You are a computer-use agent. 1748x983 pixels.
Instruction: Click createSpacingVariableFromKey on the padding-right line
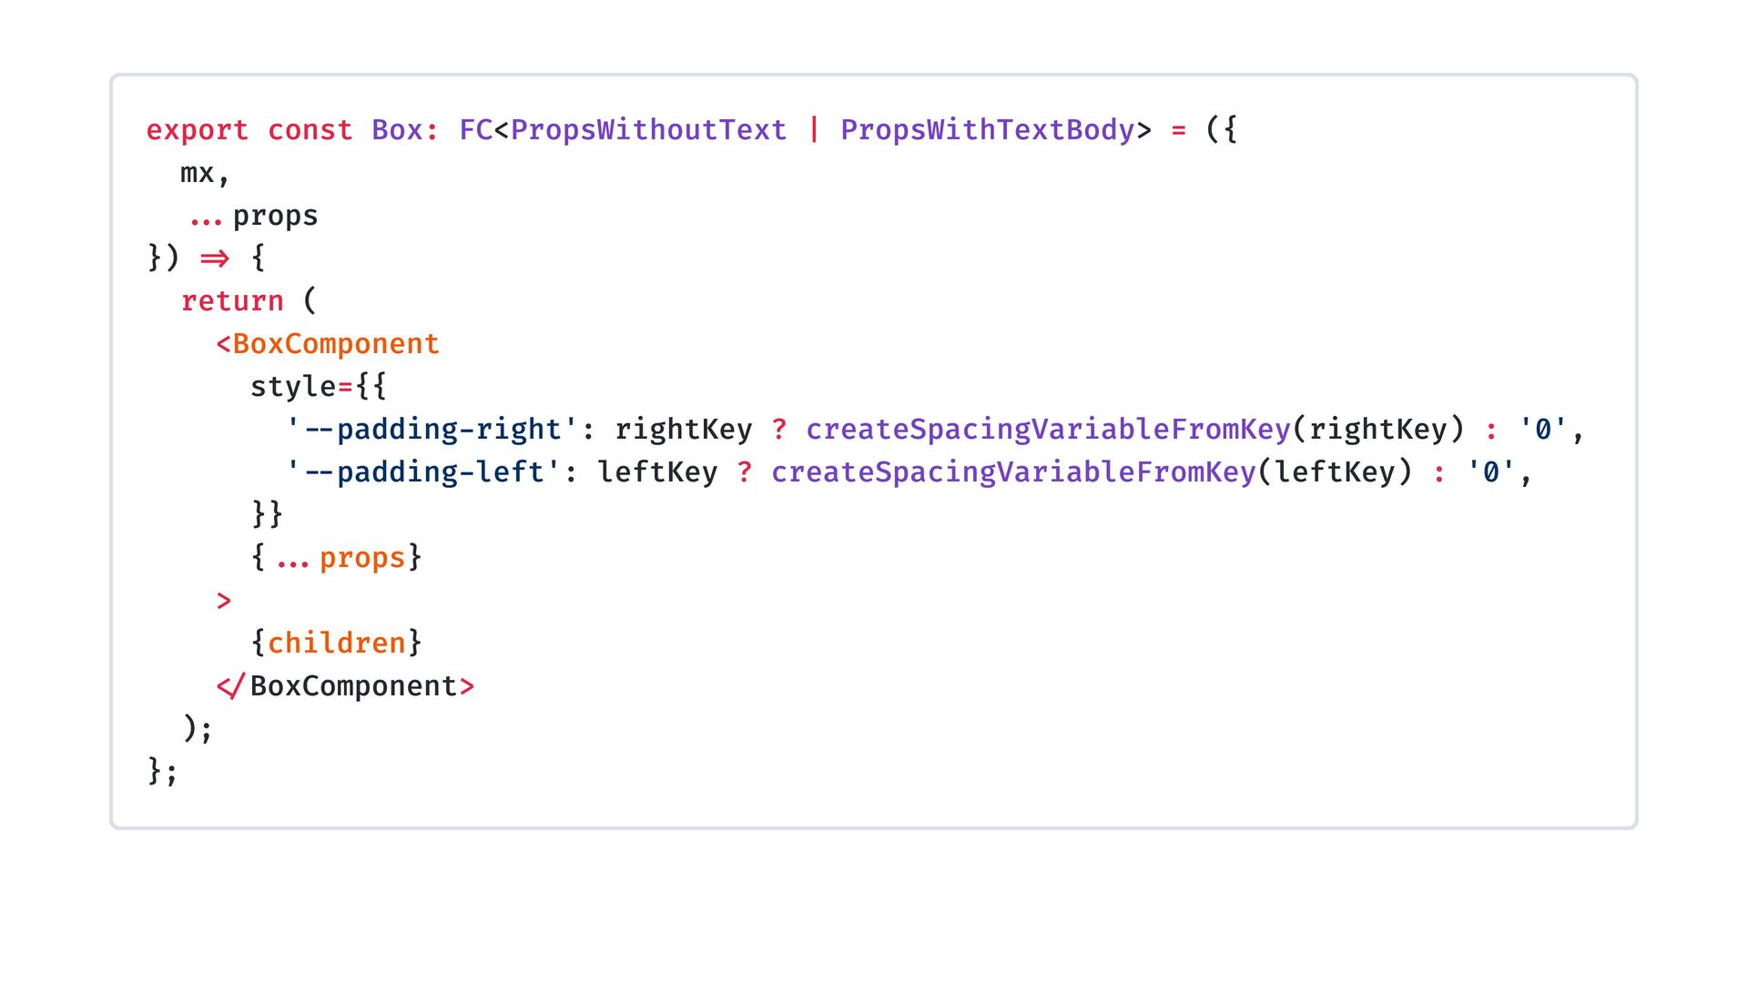pyautogui.click(x=1048, y=430)
